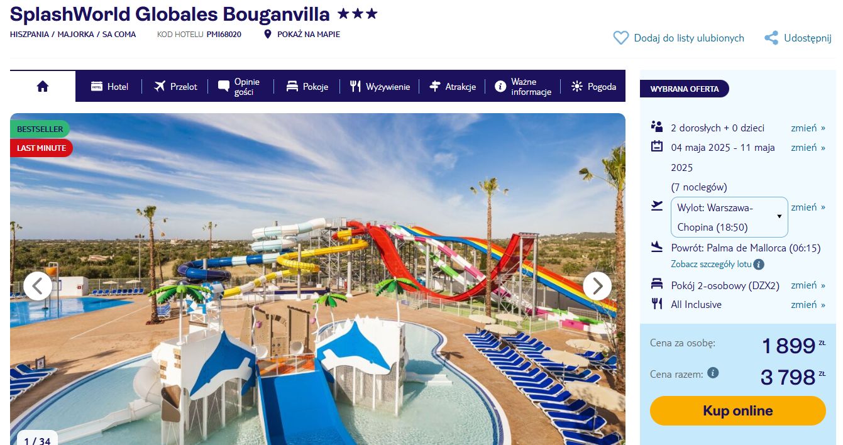Click the share icon near Udostępnij
This screenshot has width=843, height=445.
(771, 38)
